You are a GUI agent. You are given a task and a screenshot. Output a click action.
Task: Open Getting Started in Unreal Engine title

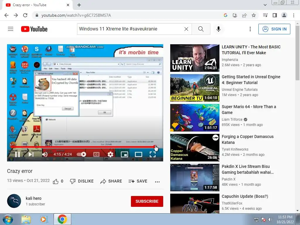(251, 80)
